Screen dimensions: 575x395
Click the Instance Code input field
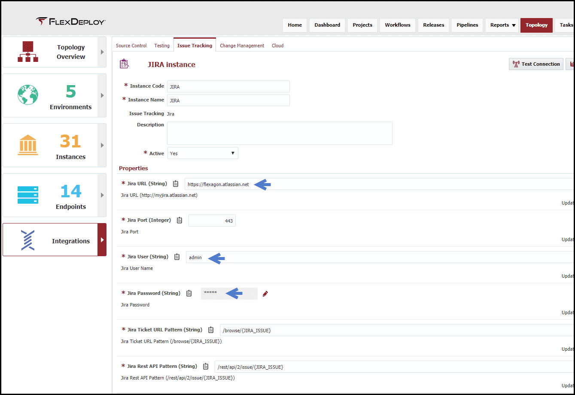tap(228, 86)
